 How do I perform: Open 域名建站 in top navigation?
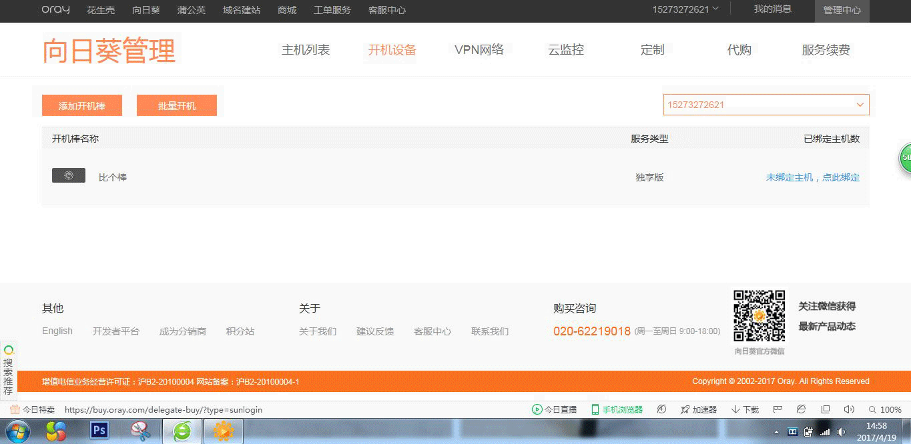pos(242,10)
